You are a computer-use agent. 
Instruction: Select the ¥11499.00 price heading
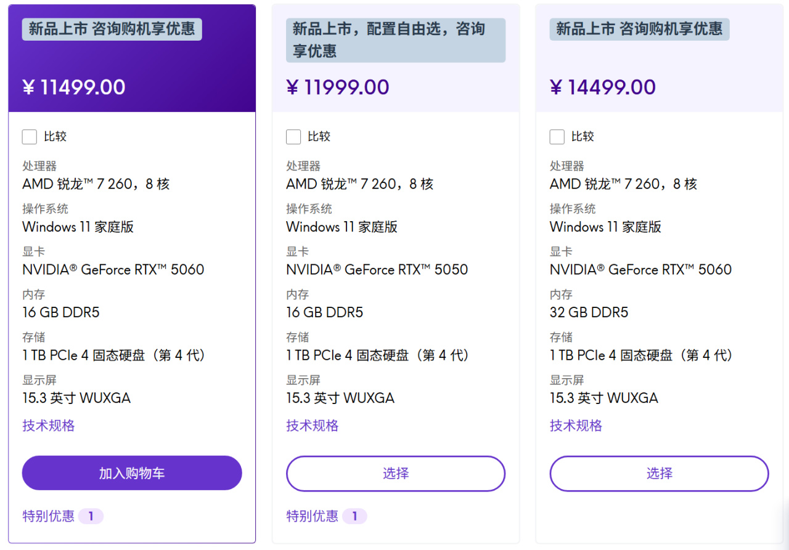[x=74, y=87]
